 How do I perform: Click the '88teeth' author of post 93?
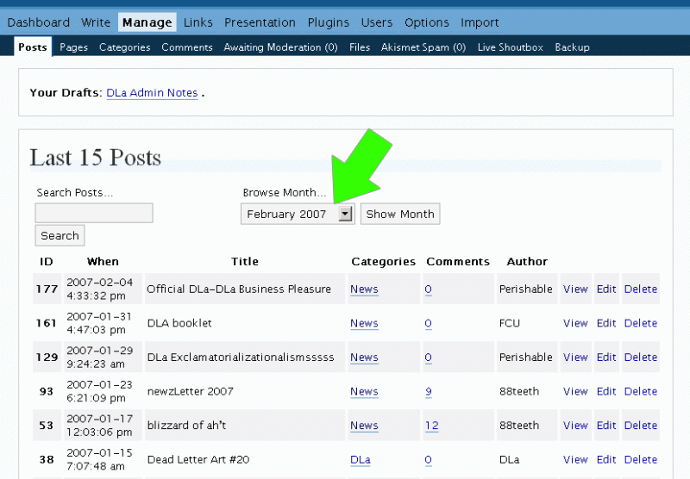[x=519, y=391]
